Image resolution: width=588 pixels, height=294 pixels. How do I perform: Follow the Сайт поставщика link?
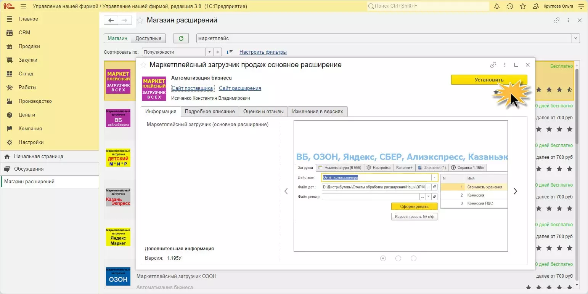pyautogui.click(x=192, y=88)
